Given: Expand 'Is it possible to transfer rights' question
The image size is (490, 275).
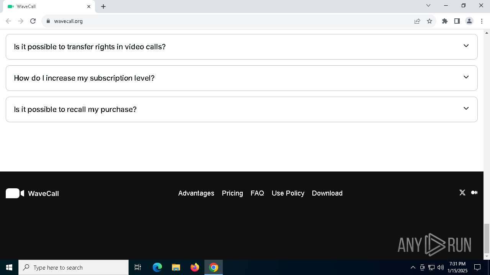Looking at the screenshot, I should coord(242,47).
